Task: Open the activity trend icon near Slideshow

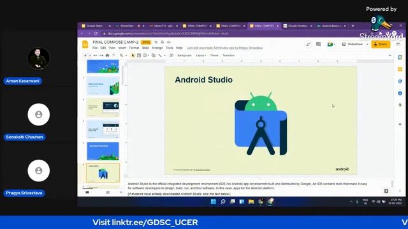Action: (308, 45)
